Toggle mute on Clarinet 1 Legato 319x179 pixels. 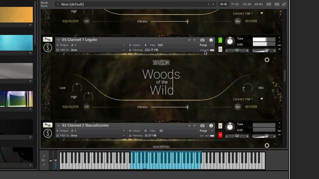[220, 49]
